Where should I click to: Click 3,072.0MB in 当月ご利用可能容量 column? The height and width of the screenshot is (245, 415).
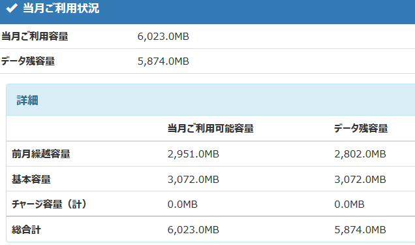coord(193,179)
